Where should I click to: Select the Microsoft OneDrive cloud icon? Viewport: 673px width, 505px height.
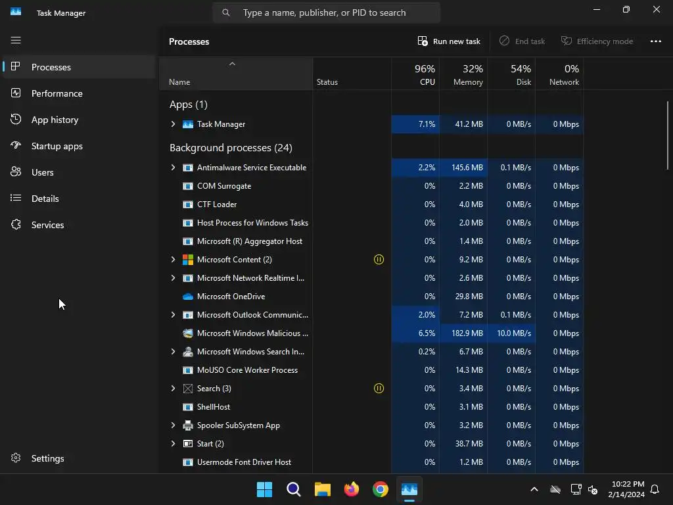(187, 297)
